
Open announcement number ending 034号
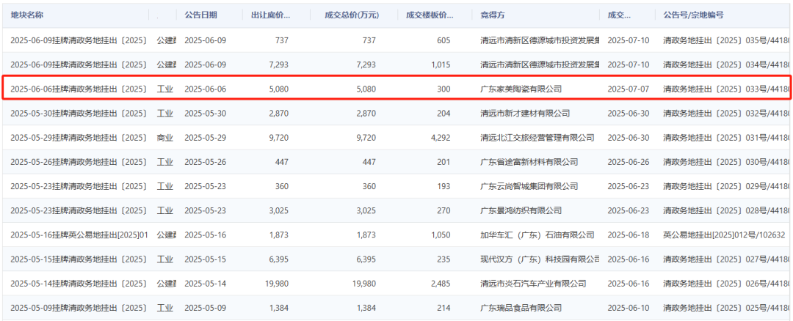tap(726, 64)
